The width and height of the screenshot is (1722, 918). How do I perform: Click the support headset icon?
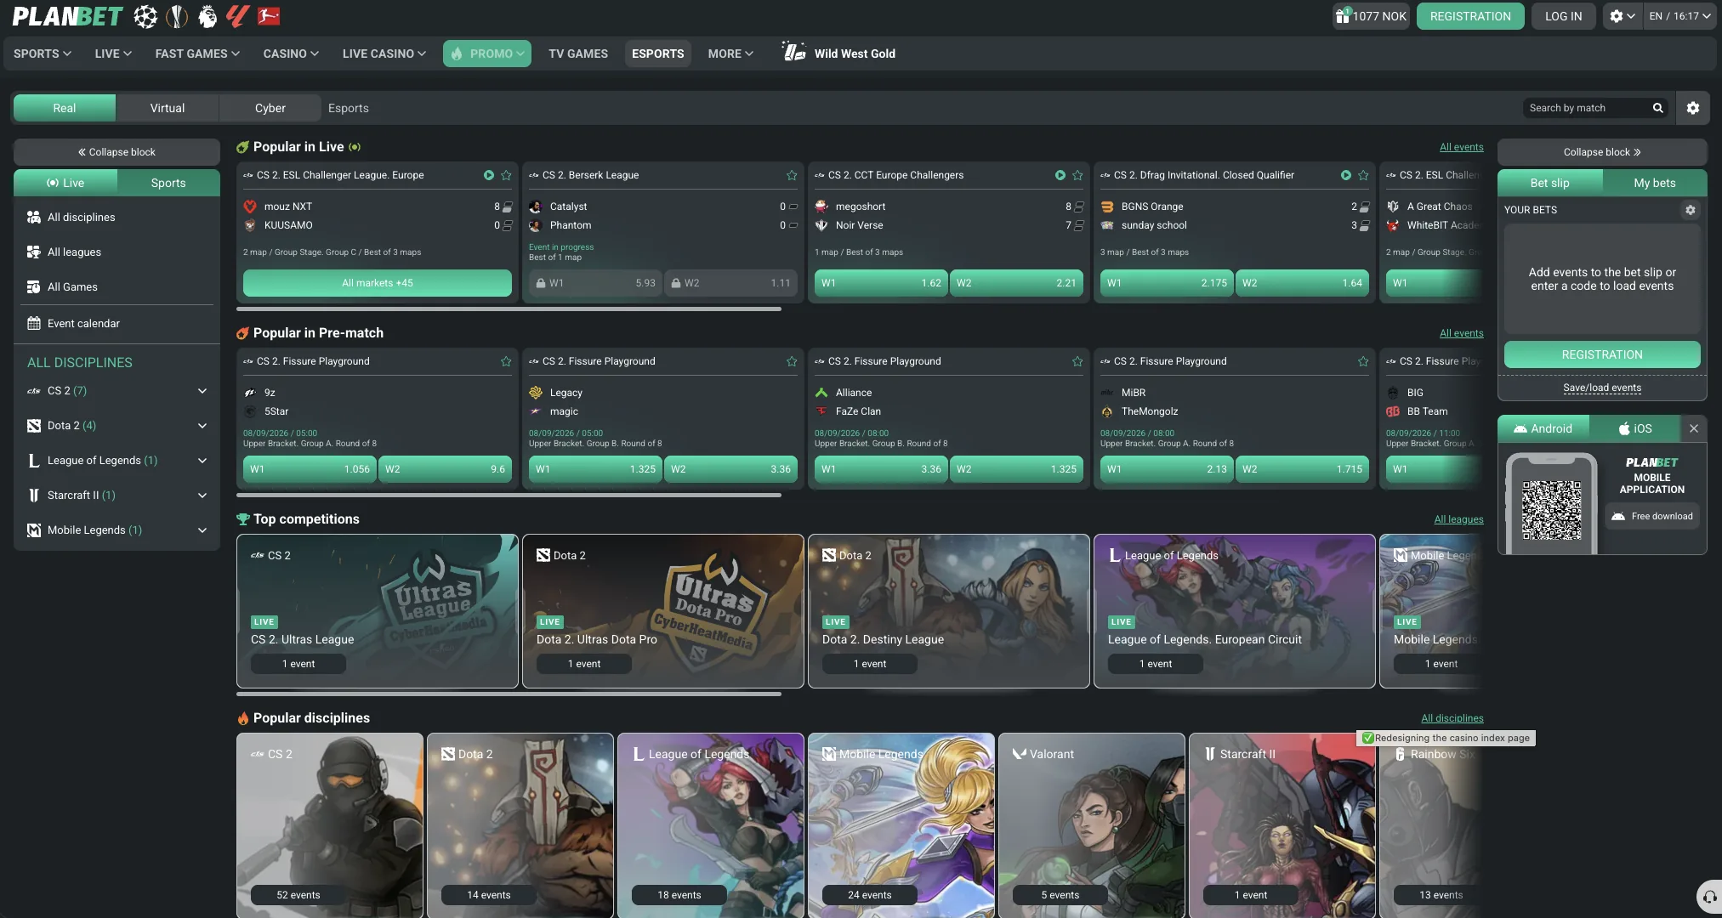(x=1709, y=898)
